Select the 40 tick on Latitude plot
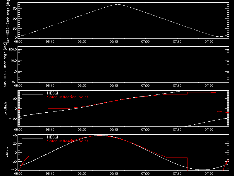This screenshot has width=234, height=176. [15, 136]
